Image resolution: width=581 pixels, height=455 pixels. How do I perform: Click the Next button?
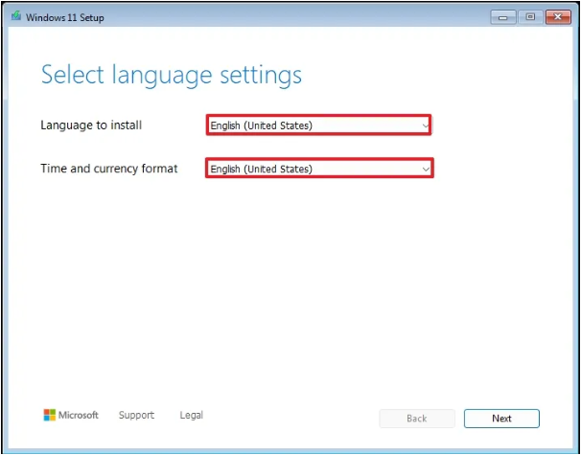coord(501,419)
